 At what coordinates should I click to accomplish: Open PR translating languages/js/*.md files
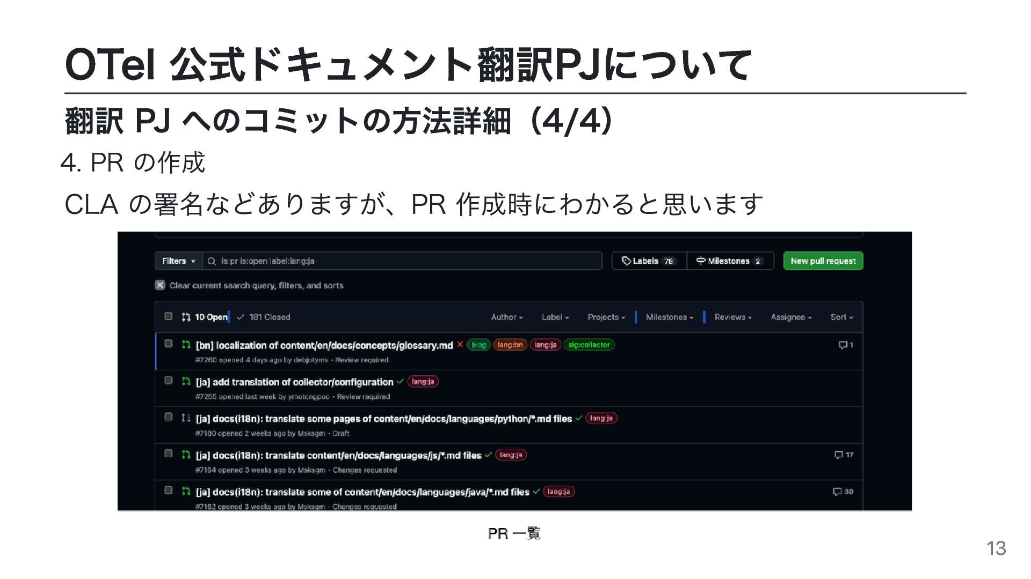[338, 456]
